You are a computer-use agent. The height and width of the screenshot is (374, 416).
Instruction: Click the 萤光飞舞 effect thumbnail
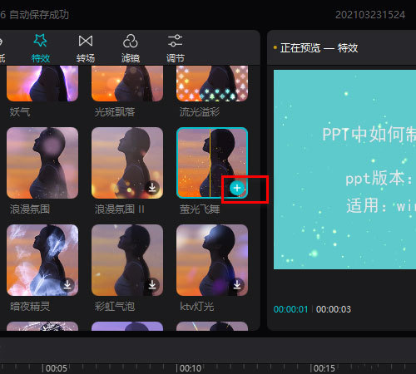click(212, 163)
